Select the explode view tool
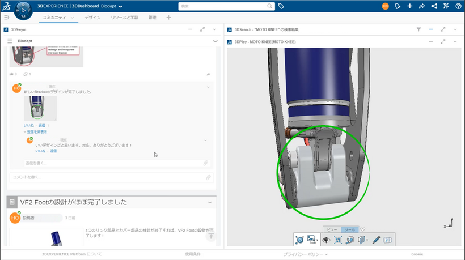Viewport: 465px width, 260px height. click(338, 240)
